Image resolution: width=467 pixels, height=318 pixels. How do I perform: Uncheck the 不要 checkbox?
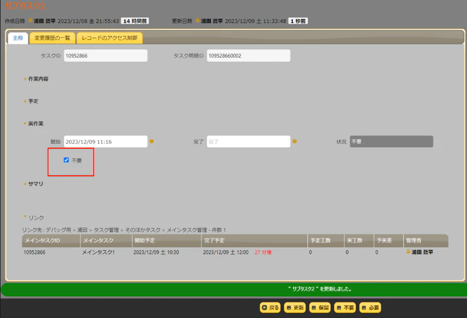coord(66,160)
